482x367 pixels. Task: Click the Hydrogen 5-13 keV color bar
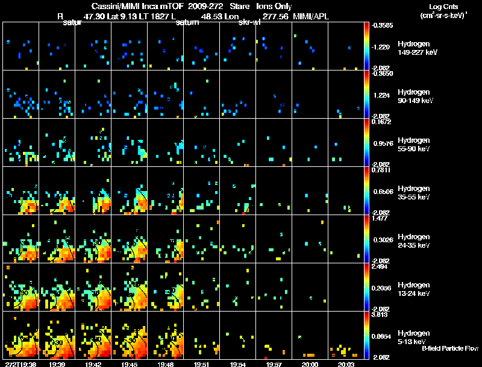pyautogui.click(x=366, y=336)
